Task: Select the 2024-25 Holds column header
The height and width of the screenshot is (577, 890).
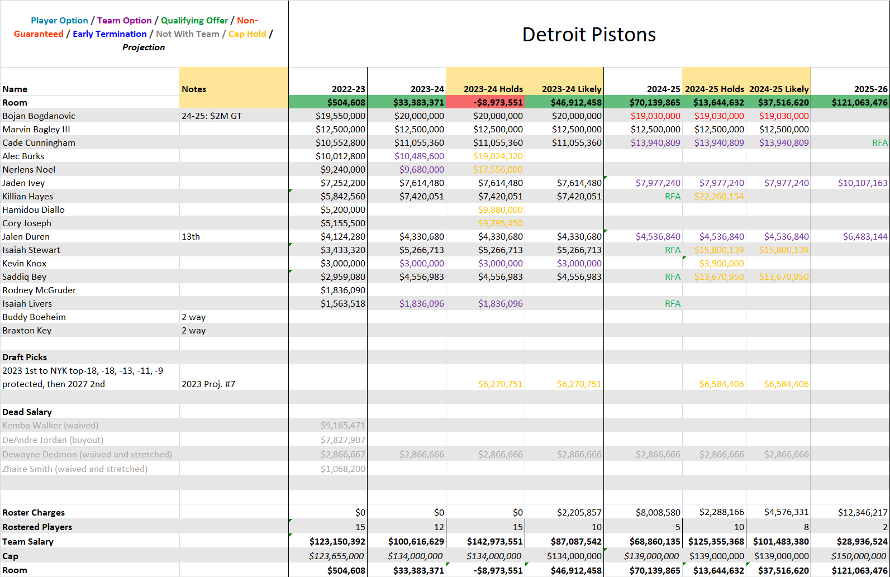Action: click(x=715, y=89)
